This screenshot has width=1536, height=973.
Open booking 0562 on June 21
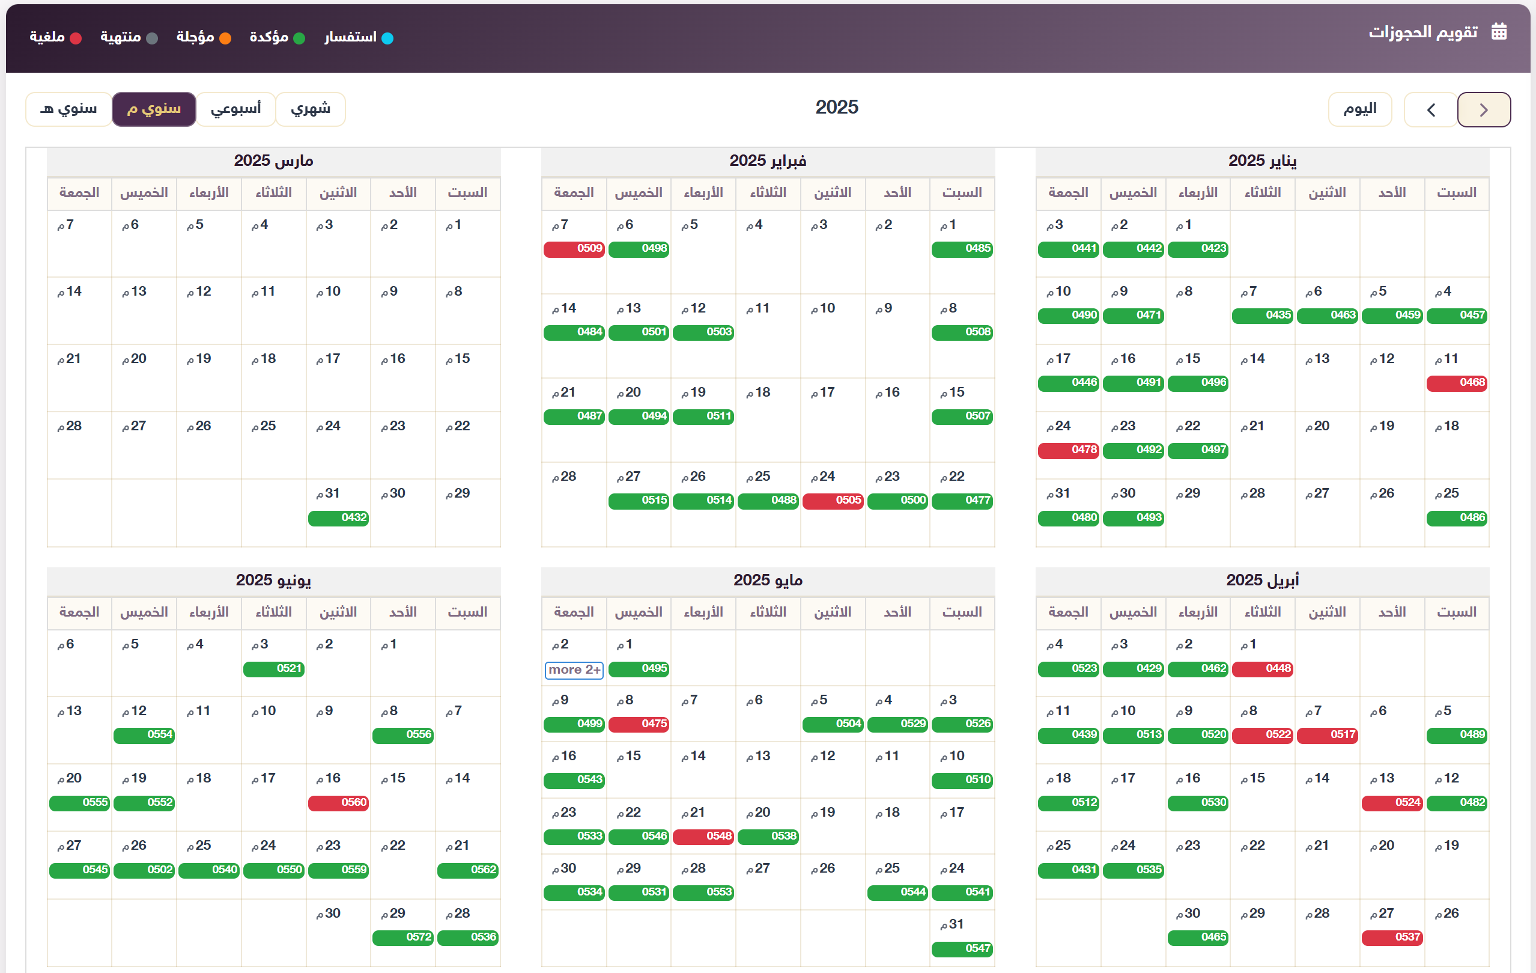point(467,870)
